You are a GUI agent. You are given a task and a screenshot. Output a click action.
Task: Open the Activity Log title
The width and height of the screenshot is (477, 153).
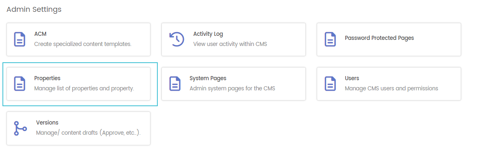tap(208, 34)
